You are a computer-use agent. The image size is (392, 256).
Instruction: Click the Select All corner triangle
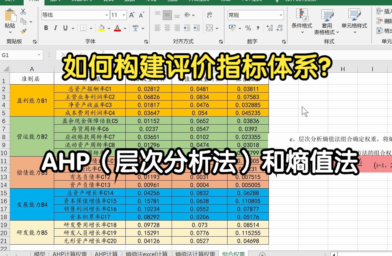6,69
